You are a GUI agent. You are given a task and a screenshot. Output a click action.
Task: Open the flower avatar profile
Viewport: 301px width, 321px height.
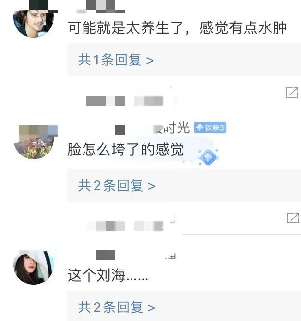pyautogui.click(x=34, y=141)
